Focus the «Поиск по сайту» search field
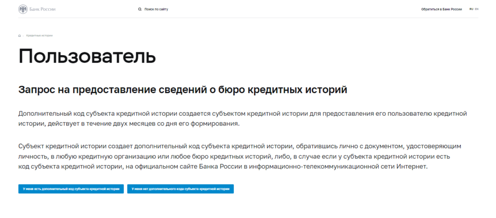The width and height of the screenshot is (496, 218). tap(156, 9)
